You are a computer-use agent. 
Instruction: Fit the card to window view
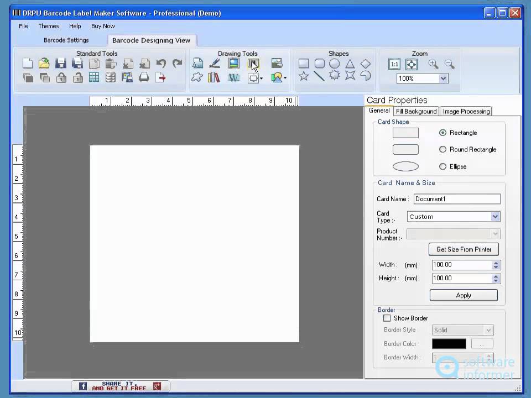click(411, 64)
